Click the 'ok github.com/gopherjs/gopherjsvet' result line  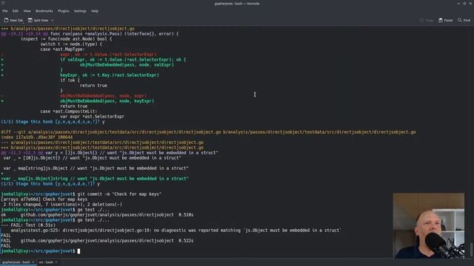[x=97, y=215]
